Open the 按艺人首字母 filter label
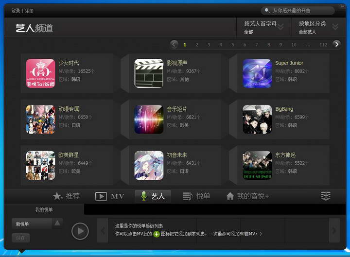Screen dimensions: 350x257 (260, 23)
